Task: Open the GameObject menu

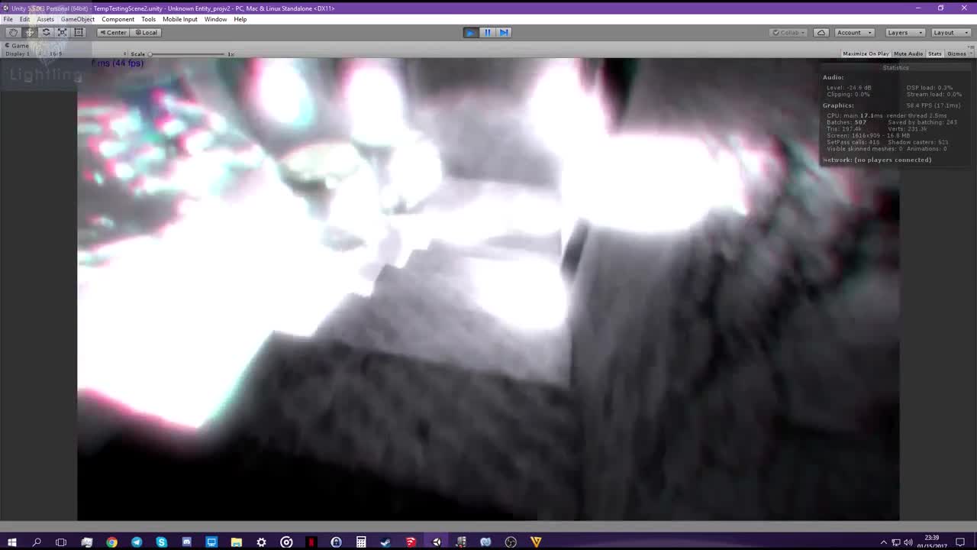Action: tap(77, 19)
